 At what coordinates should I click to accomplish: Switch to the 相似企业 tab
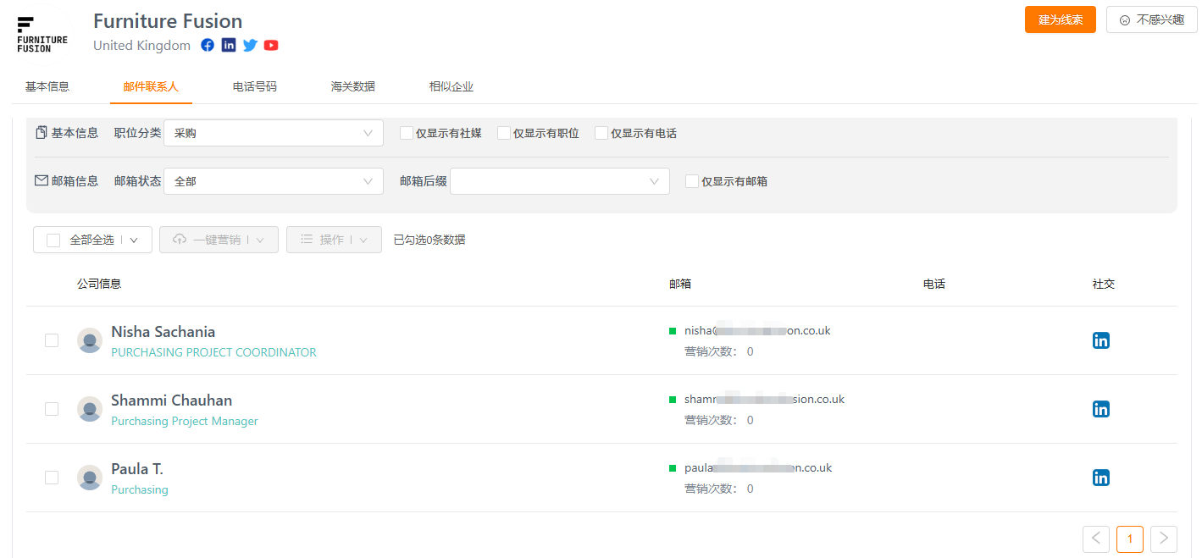click(451, 86)
